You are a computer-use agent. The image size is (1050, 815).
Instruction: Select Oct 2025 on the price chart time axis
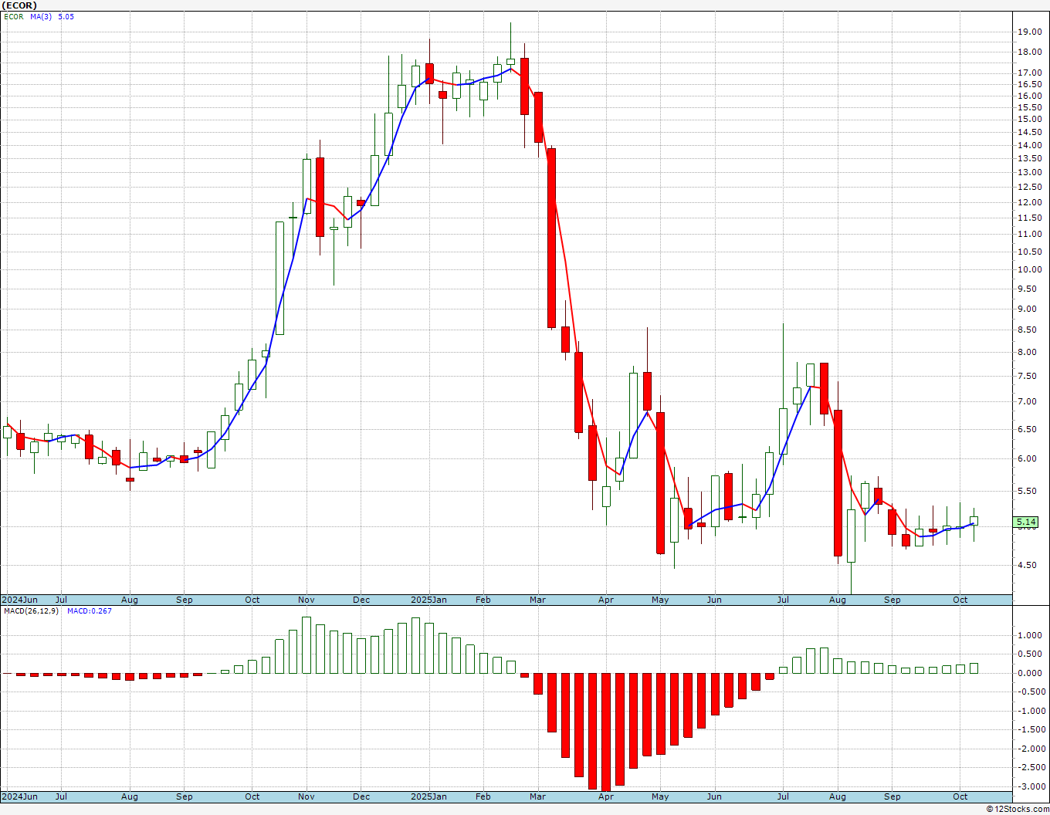pos(960,600)
